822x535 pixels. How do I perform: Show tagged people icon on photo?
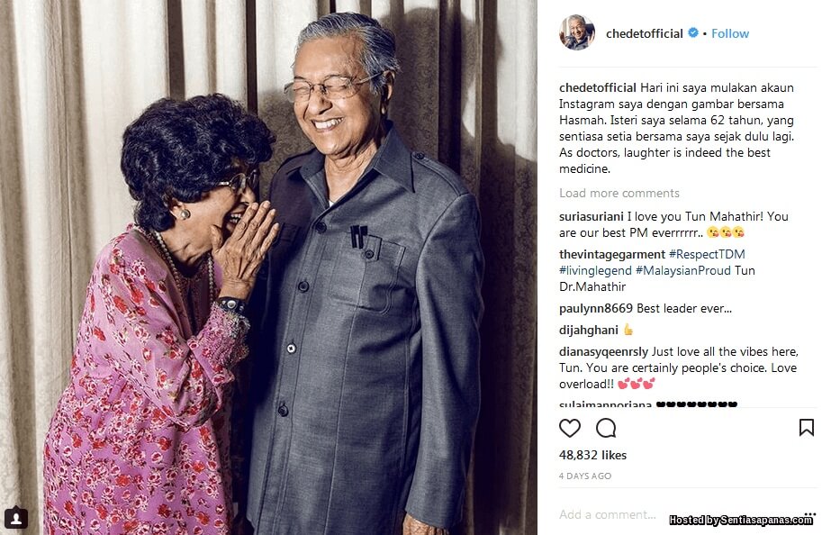[x=16, y=518]
